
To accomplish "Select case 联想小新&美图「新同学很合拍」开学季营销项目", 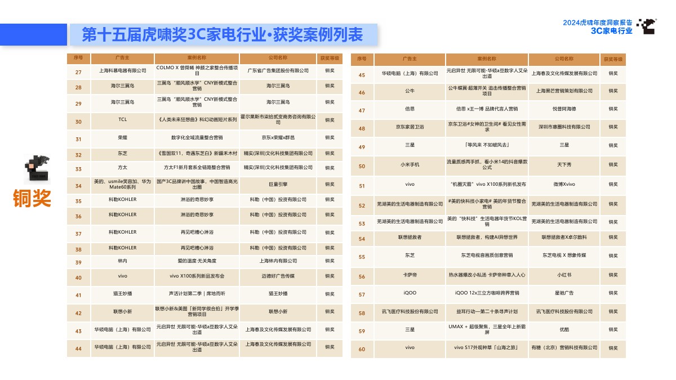I will [x=197, y=311].
